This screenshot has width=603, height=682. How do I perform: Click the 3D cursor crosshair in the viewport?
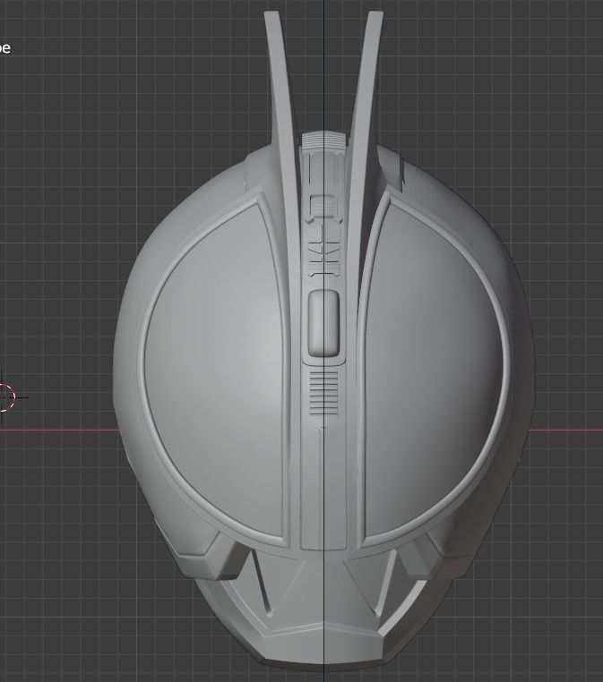4,397
